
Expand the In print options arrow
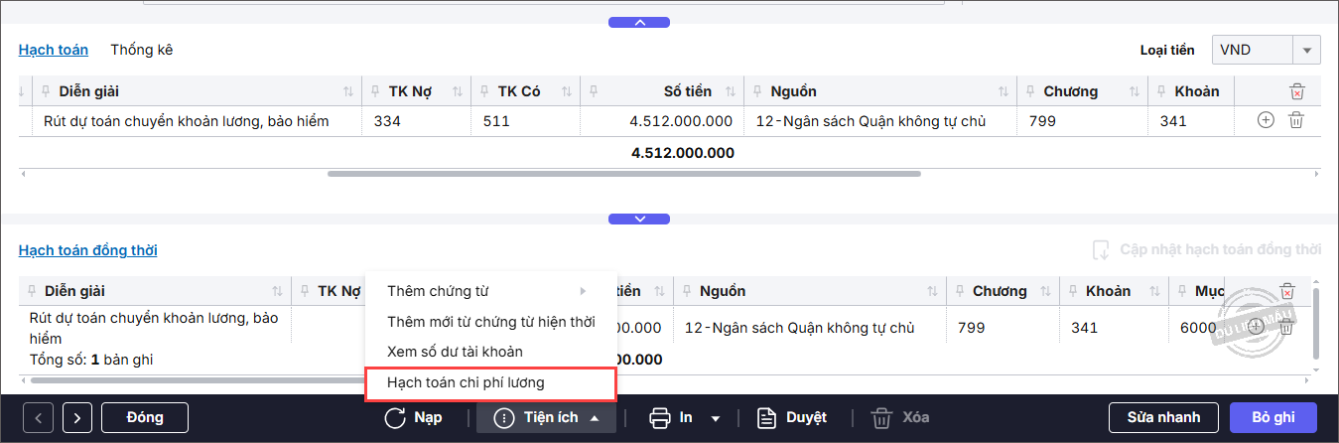coord(716,418)
